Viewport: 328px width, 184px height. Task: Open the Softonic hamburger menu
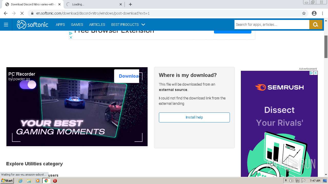6,25
